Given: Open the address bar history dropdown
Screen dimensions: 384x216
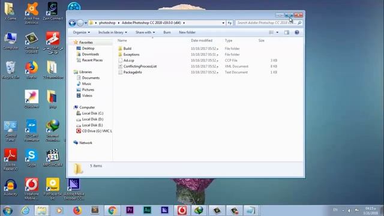Looking at the screenshot, I should (x=223, y=23).
